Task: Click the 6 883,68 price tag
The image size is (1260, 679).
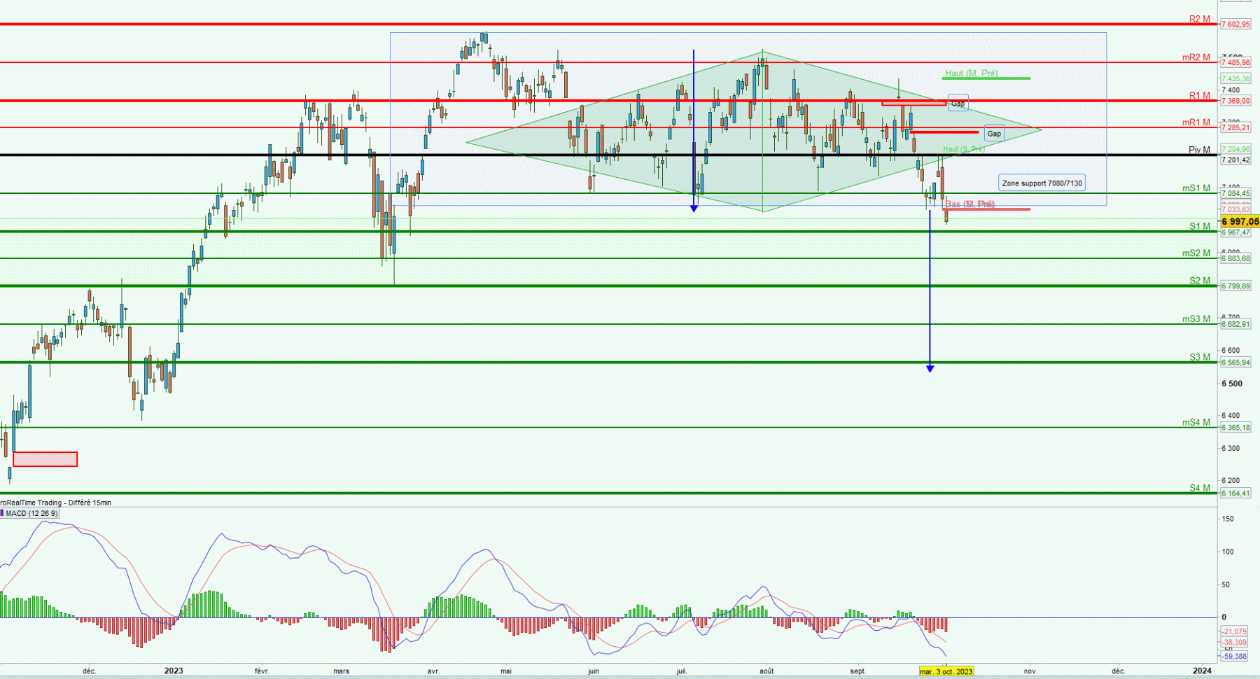Action: tap(1235, 258)
